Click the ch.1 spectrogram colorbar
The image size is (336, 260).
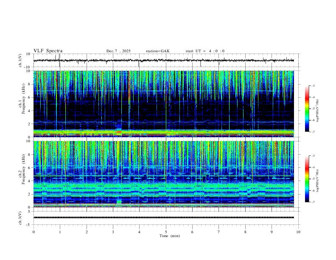click(307, 109)
